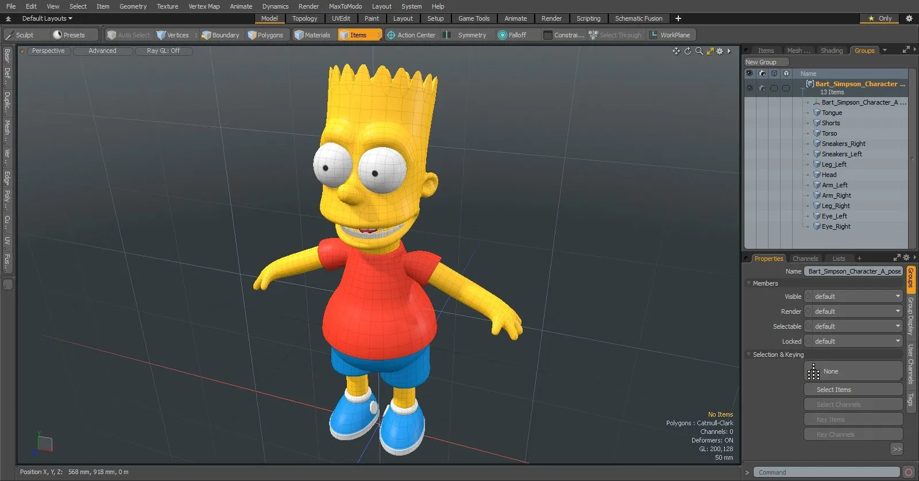
Task: Open the layout settings gear at top right
Action: (909, 18)
